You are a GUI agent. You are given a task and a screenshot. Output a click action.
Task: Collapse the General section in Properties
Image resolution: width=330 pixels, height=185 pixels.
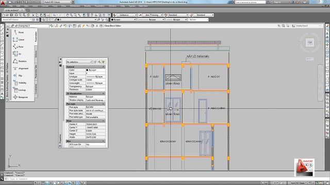103,67
